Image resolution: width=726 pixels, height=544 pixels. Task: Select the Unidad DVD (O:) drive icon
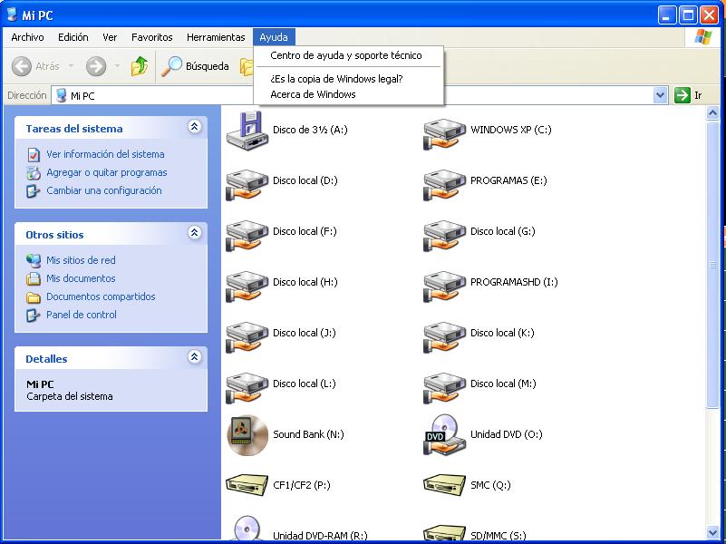pos(444,435)
